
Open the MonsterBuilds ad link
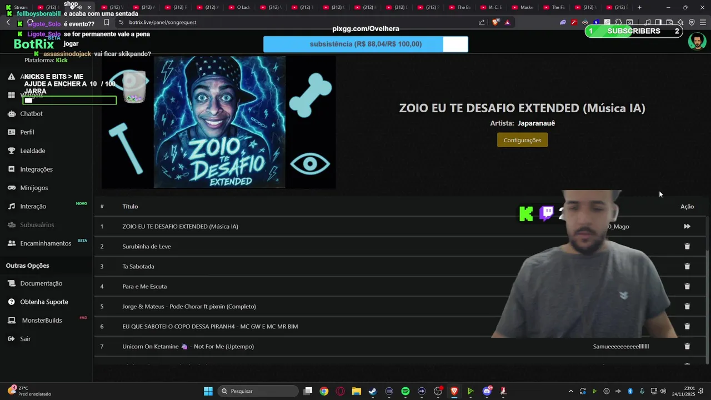(x=42, y=321)
